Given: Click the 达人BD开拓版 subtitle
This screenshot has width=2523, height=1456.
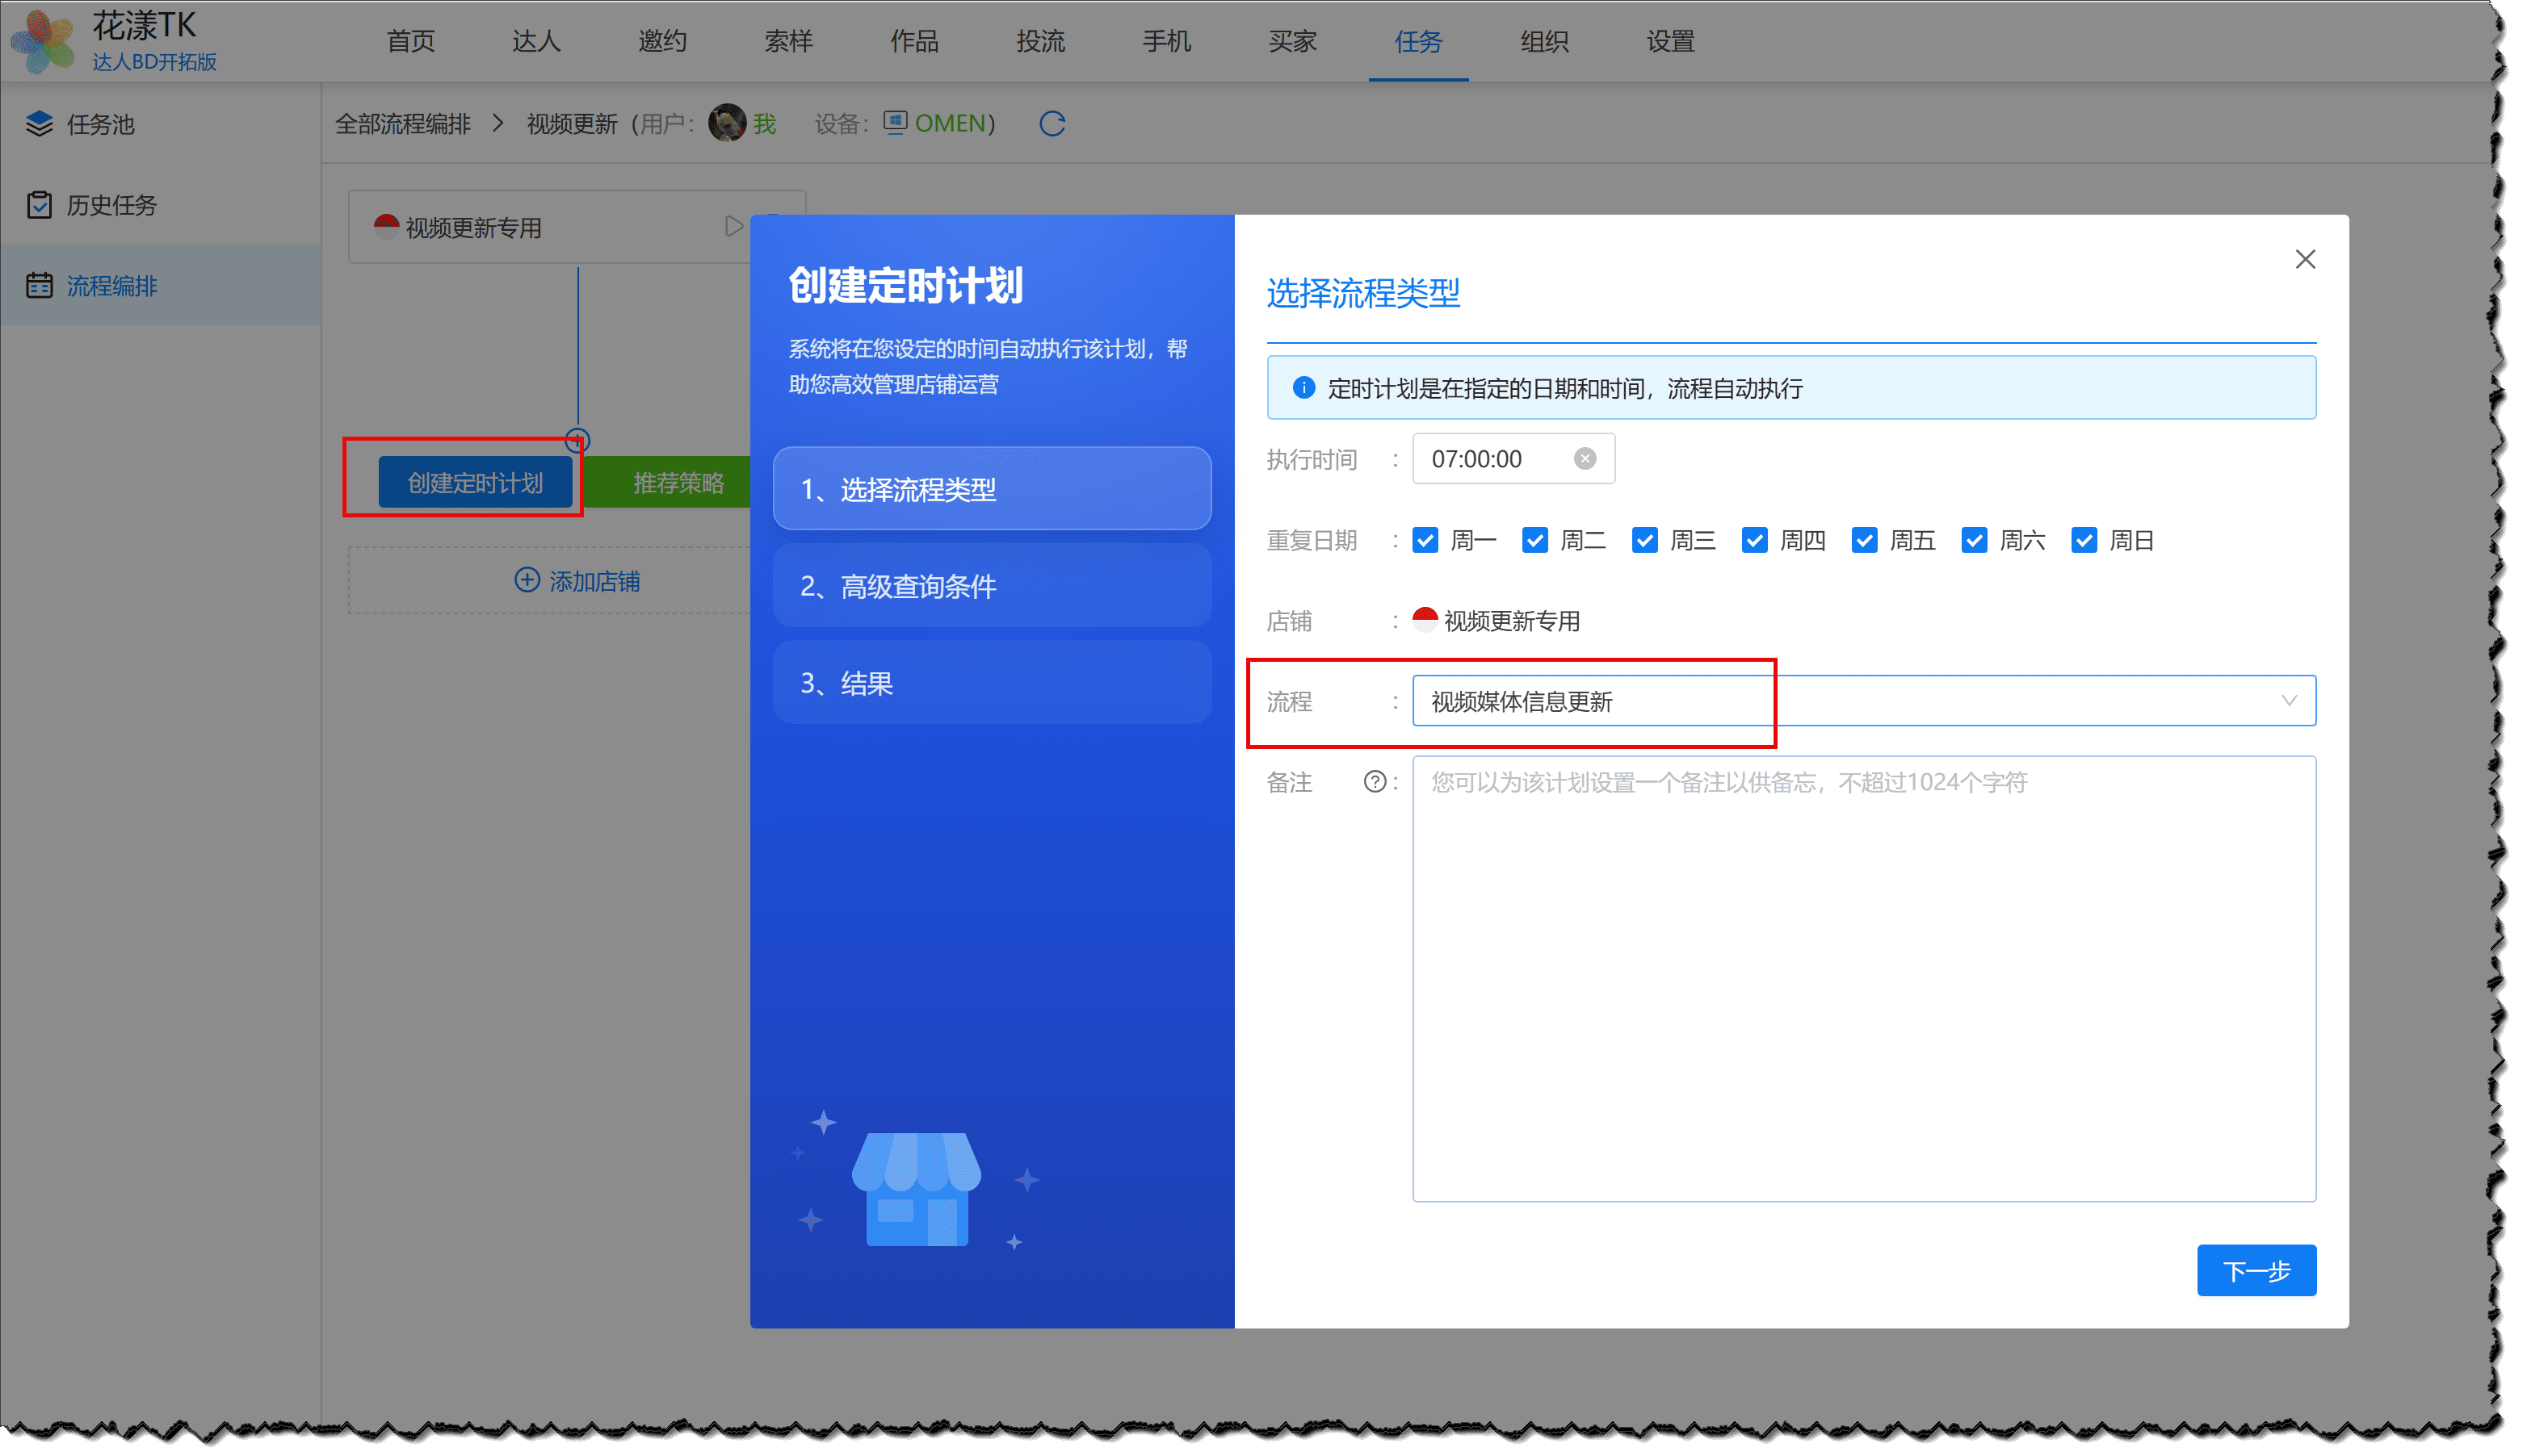Looking at the screenshot, I should pyautogui.click(x=155, y=62).
